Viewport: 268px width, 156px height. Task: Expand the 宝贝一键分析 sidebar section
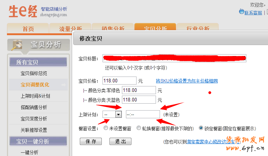click(38, 141)
